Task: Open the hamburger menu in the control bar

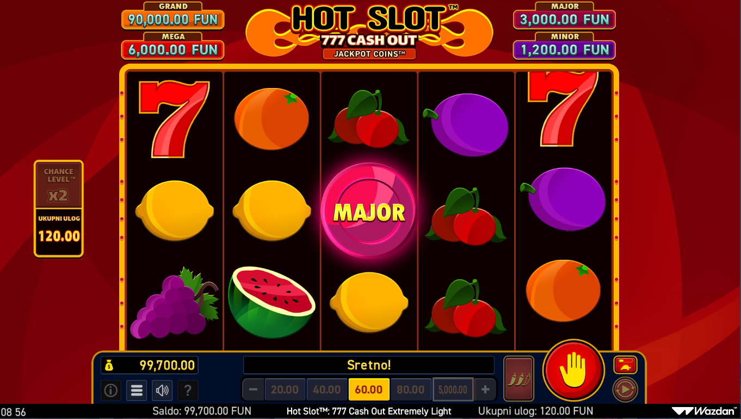Action: 137,390
